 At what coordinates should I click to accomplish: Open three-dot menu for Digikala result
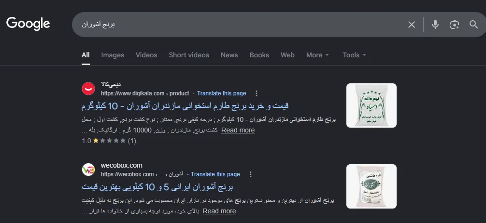(x=257, y=93)
